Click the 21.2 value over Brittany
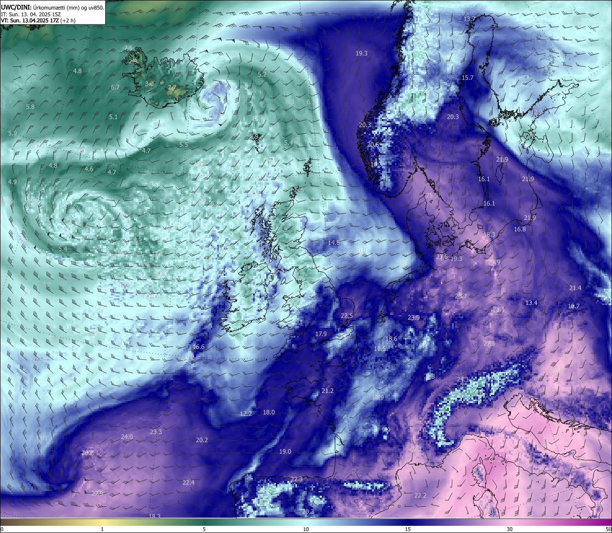612x533 pixels. (x=328, y=391)
